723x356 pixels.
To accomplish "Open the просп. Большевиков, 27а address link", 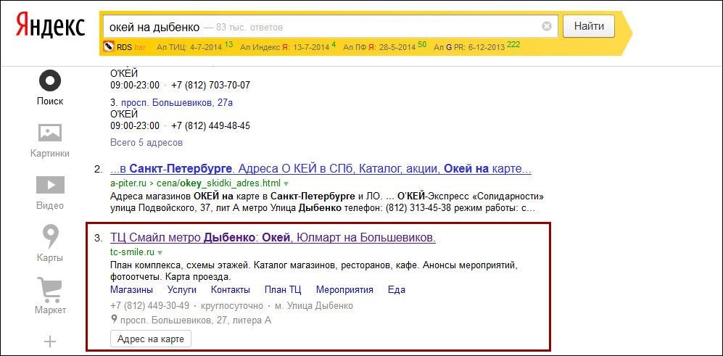I will click(x=177, y=102).
